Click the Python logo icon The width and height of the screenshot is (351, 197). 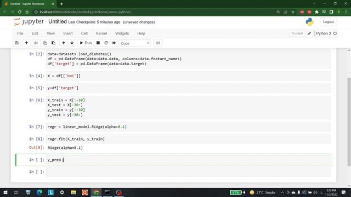(310, 22)
